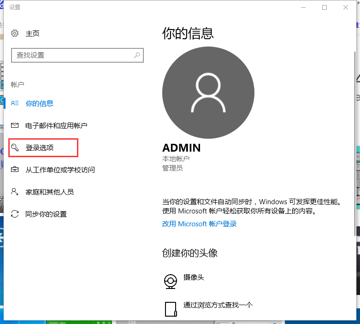
Task: Click the key icon for 登录选项
Action: [x=15, y=148]
